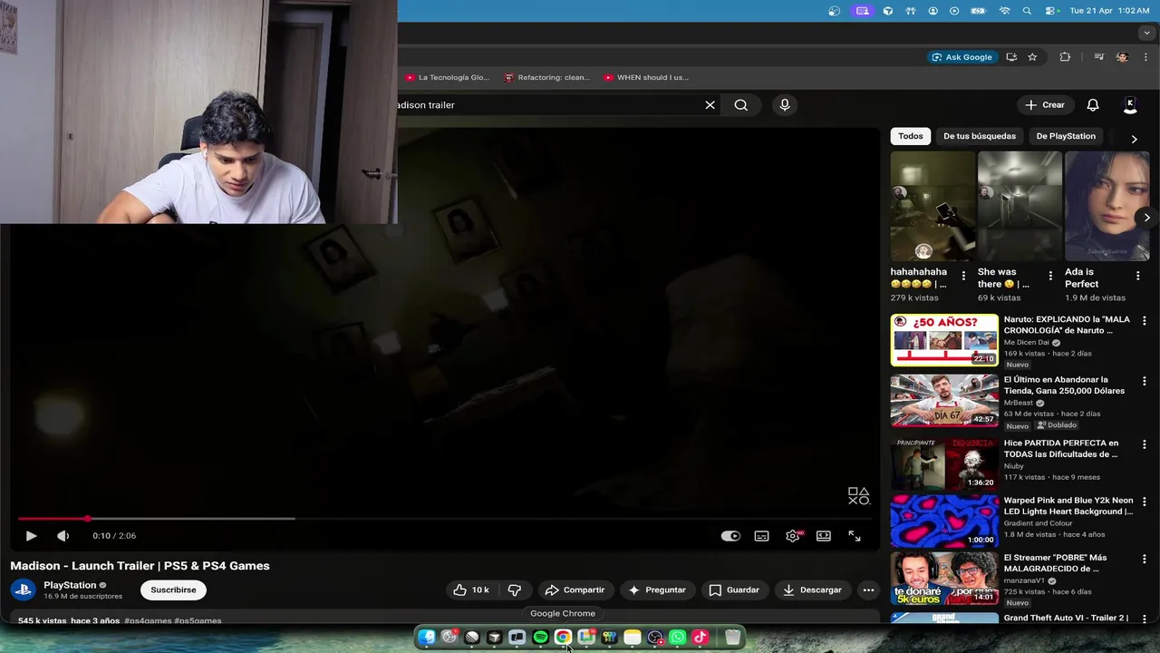Open the Chrome extensions puzzle icon
Screen dimensions: 1160x653
[x=1065, y=57]
